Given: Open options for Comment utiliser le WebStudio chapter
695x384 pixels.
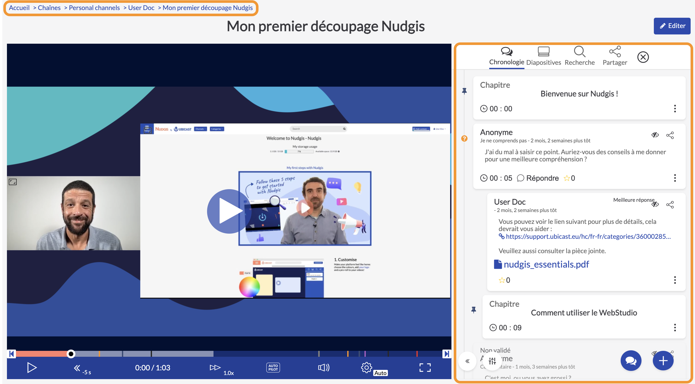Looking at the screenshot, I should click(675, 327).
